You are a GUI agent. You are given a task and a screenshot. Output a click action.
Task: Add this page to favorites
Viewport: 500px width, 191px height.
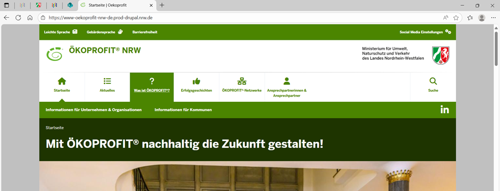click(x=456, y=18)
